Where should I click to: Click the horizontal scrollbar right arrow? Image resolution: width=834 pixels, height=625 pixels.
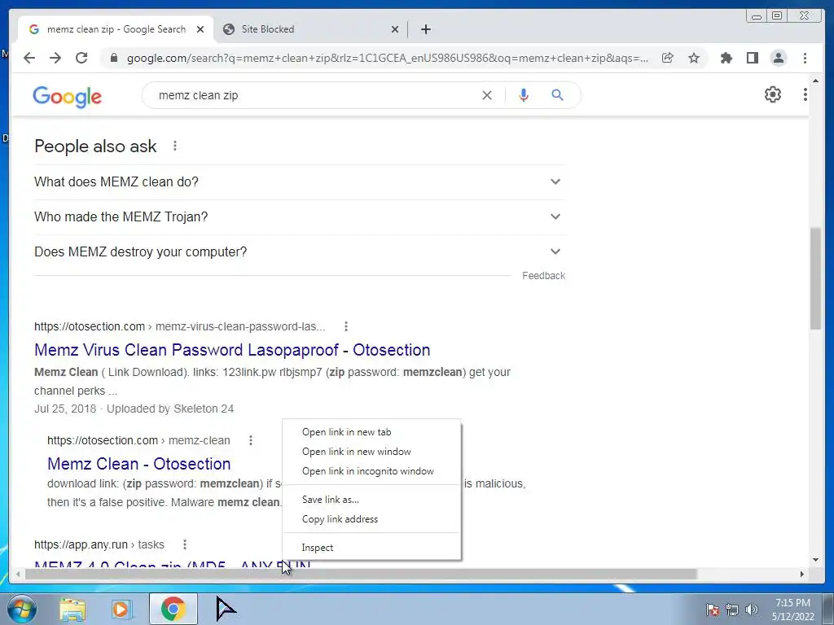802,574
